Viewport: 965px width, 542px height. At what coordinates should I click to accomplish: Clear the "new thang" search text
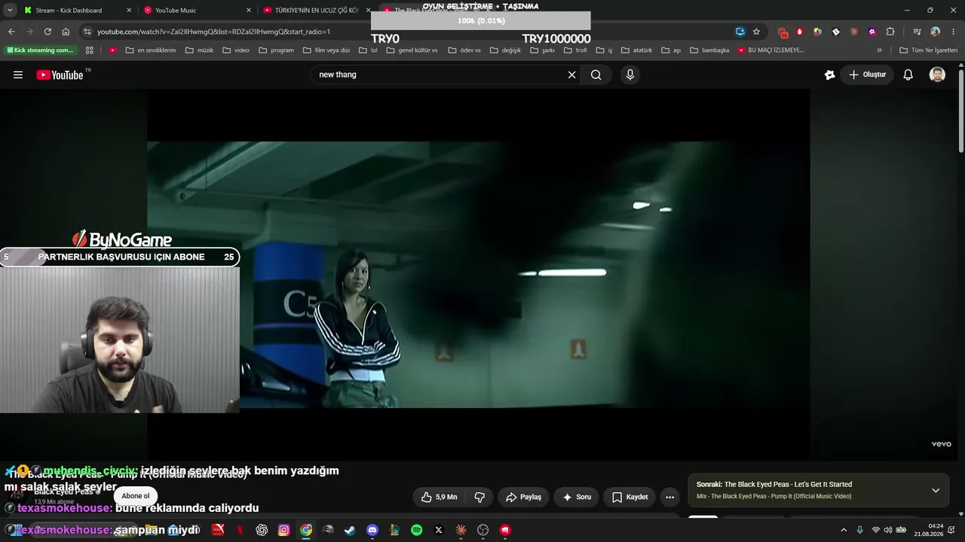(571, 75)
